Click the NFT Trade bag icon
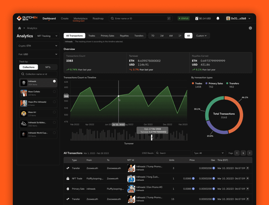269x205 pixels. click(68, 178)
